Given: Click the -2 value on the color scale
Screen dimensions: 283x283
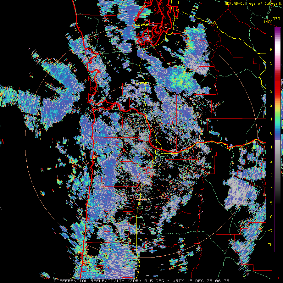Looking at the screenshot, I should (270, 161).
